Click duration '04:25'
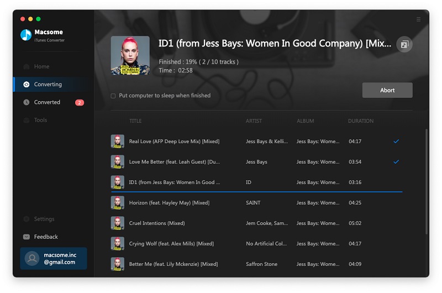Viewport: 442px width, 293px height. click(355, 203)
